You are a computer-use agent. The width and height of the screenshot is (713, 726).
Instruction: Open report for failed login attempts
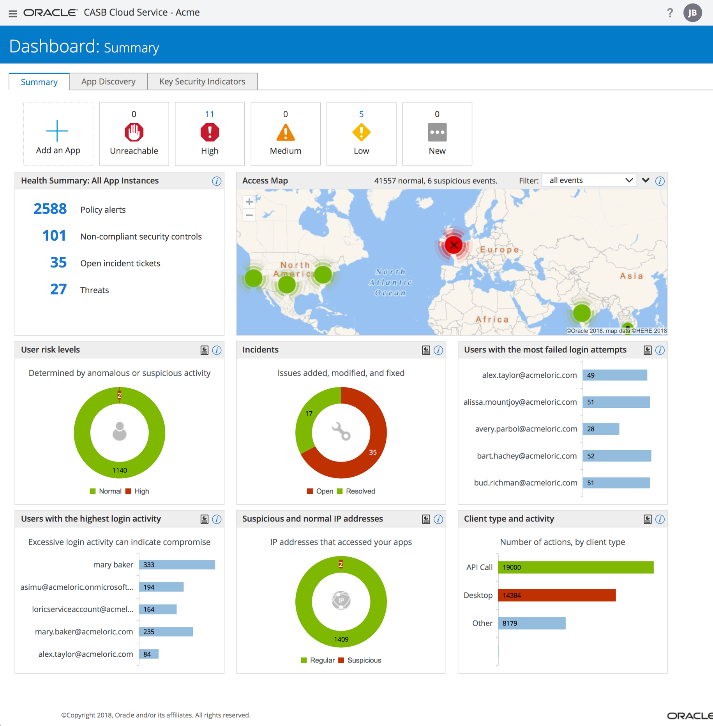[648, 350]
